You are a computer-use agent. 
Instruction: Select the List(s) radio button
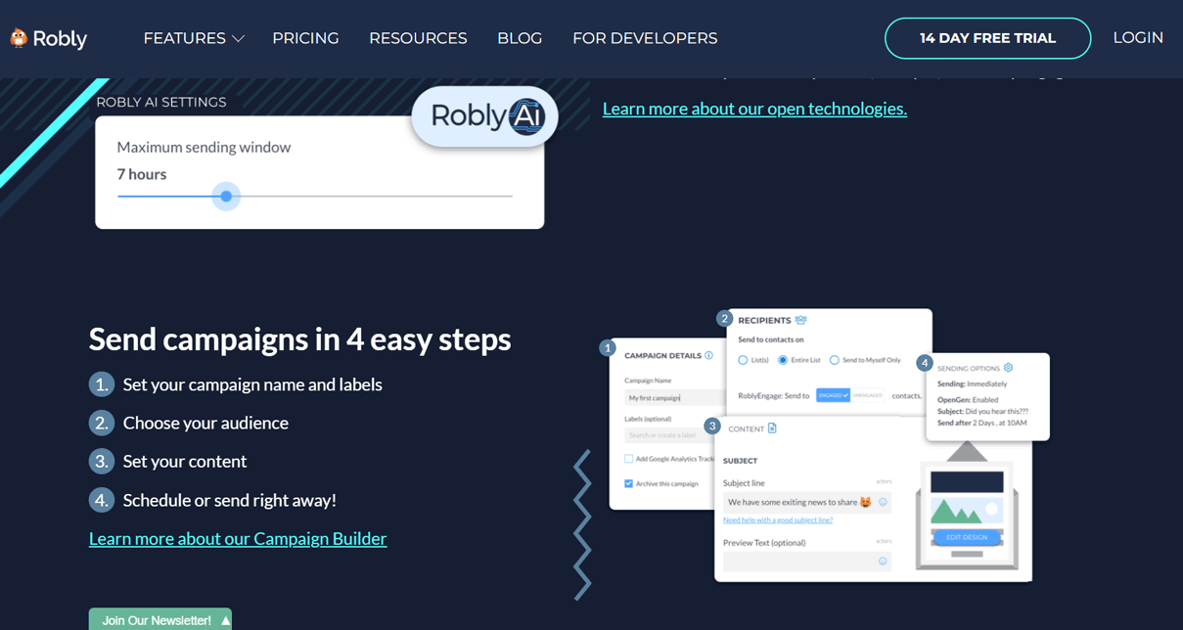coord(742,360)
